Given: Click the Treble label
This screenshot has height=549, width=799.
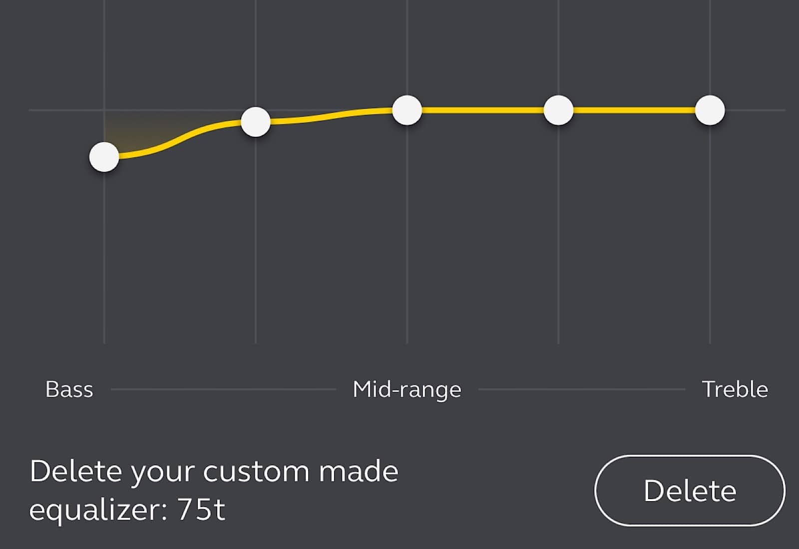Looking at the screenshot, I should [736, 389].
